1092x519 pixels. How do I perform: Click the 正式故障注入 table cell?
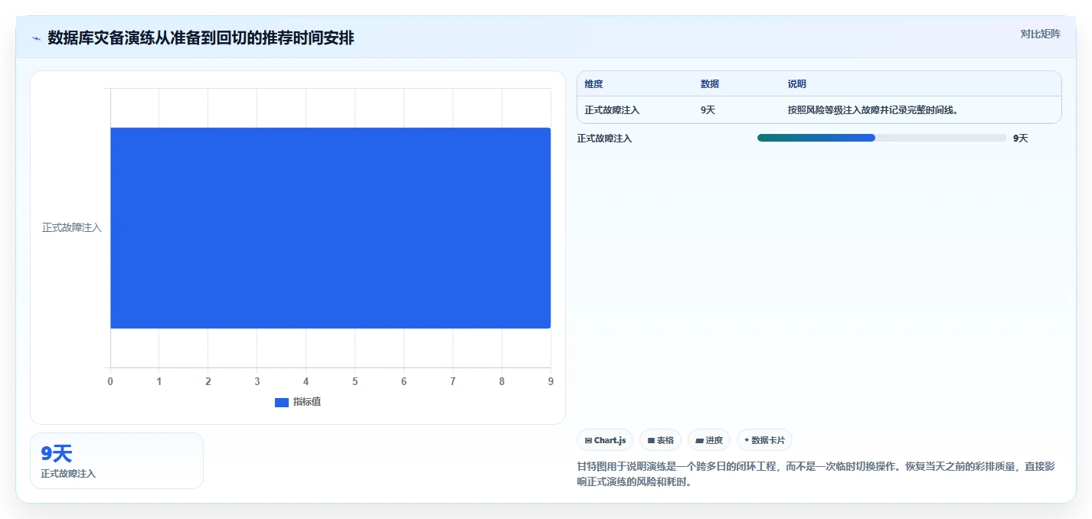pyautogui.click(x=612, y=110)
